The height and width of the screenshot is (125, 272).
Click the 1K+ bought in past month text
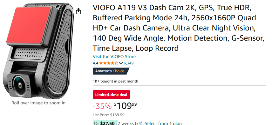tap(115, 81)
